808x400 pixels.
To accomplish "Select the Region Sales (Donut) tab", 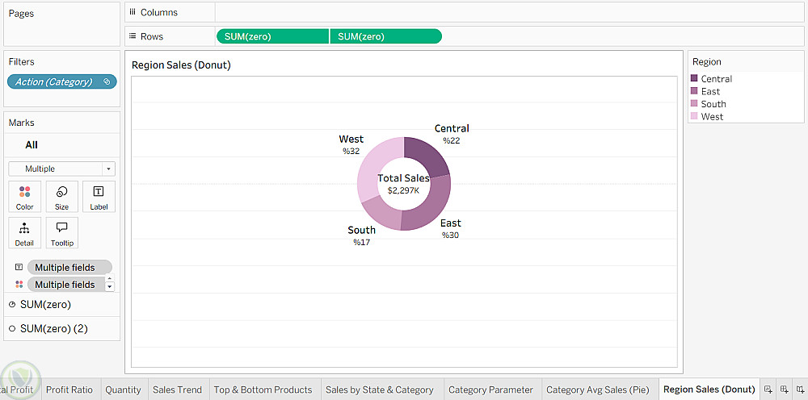I will pos(709,390).
